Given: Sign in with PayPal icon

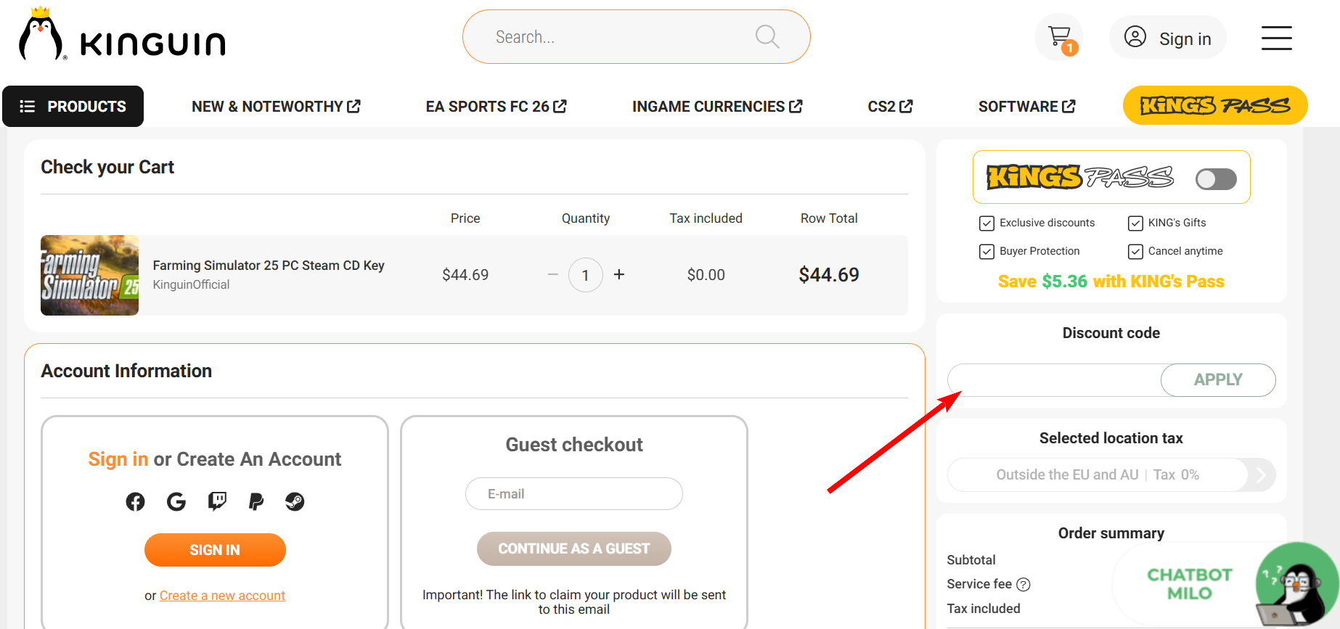Looking at the screenshot, I should [256, 501].
